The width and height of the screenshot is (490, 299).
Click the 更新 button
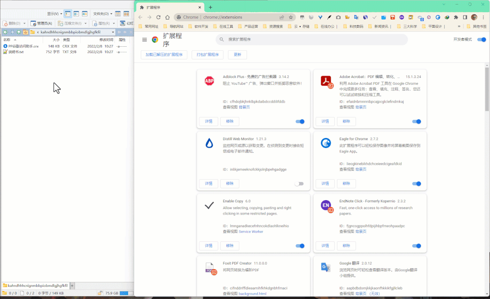(x=238, y=54)
